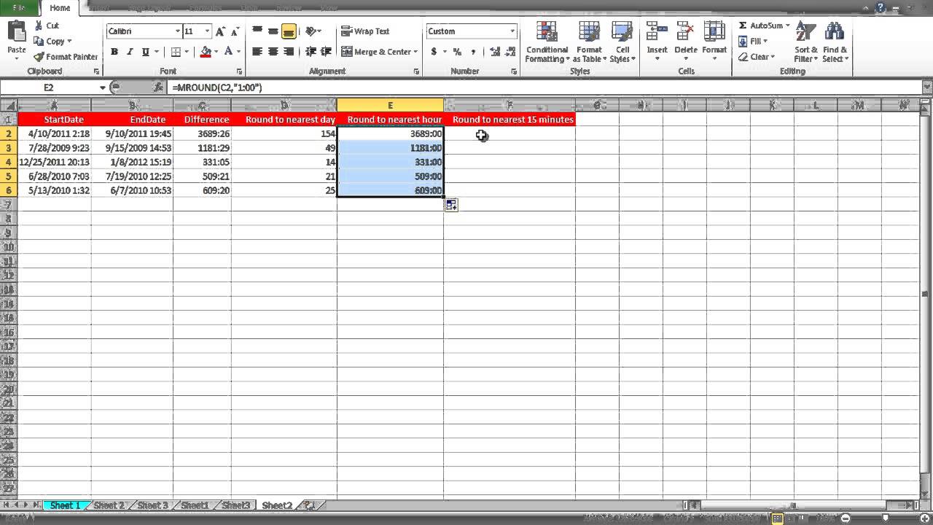Open the Fill Color dropdown arrow
Image resolution: width=933 pixels, height=525 pixels.
tap(216, 52)
